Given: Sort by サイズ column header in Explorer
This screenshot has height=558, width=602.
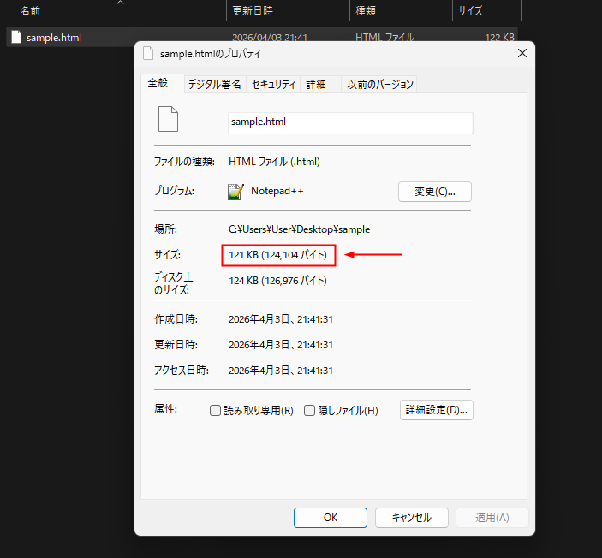Looking at the screenshot, I should 470,11.
